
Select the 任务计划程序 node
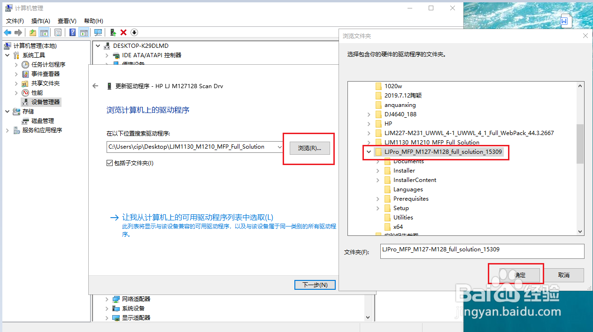click(x=48, y=65)
